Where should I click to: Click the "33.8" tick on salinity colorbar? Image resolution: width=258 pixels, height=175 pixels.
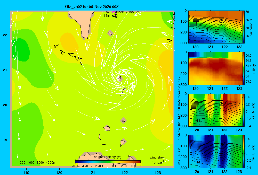coord(248,81)
